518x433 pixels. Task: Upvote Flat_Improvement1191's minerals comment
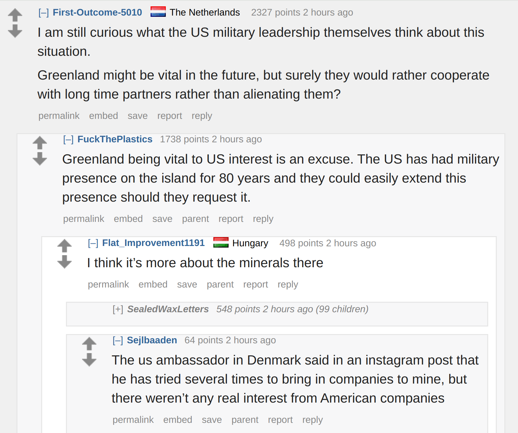(x=64, y=246)
